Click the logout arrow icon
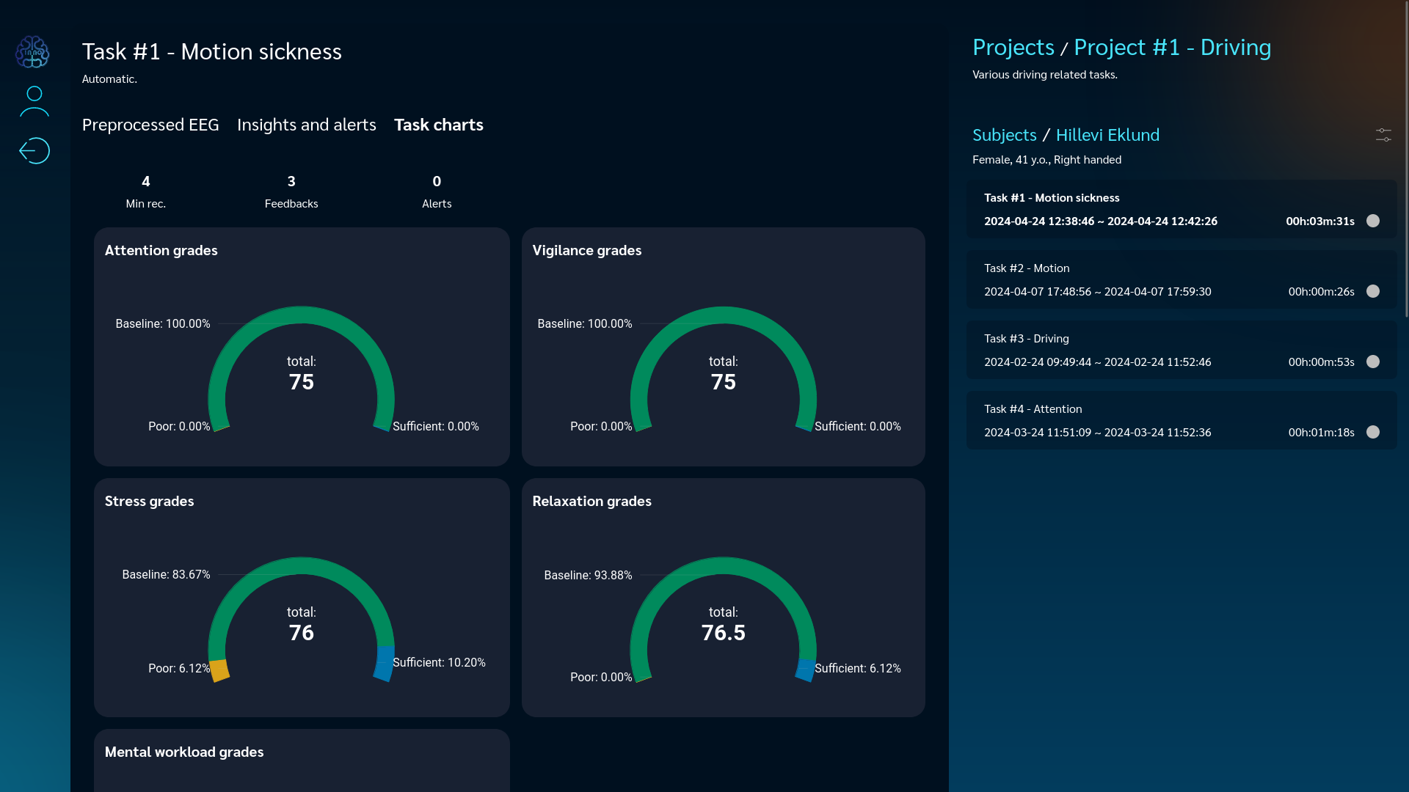The width and height of the screenshot is (1409, 792). pyautogui.click(x=34, y=151)
